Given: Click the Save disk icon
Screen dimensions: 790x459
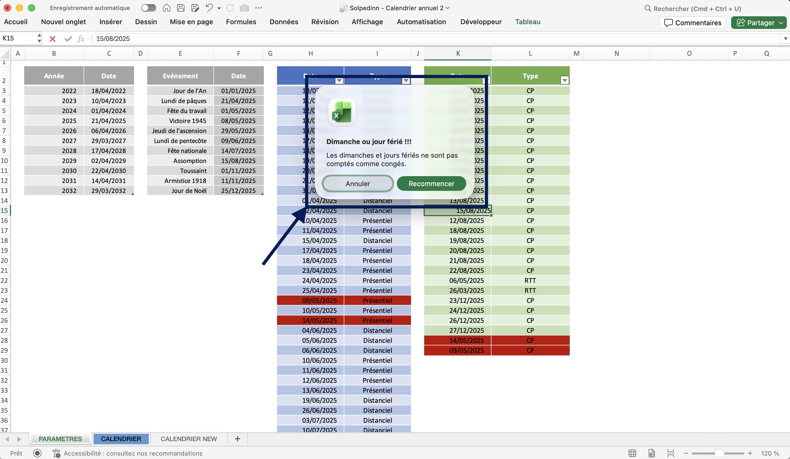Looking at the screenshot, I should click(x=181, y=8).
